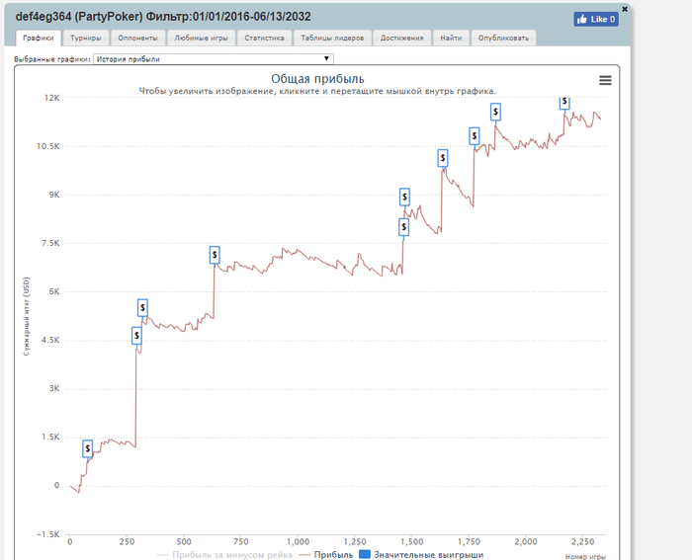Toggle the Значительные выигрыши legend series
The image size is (692, 560).
421,555
